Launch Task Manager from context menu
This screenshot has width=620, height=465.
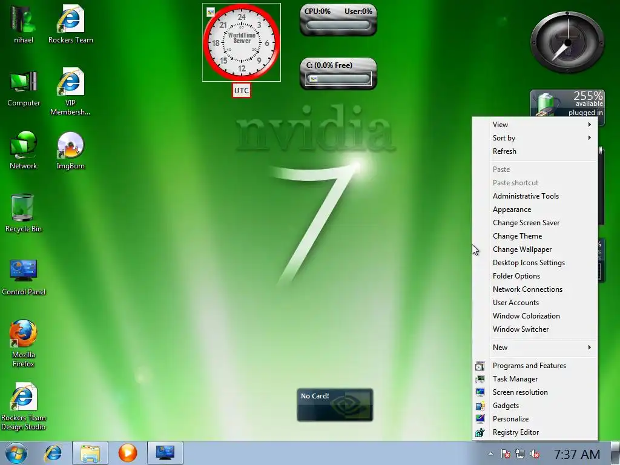535,379
